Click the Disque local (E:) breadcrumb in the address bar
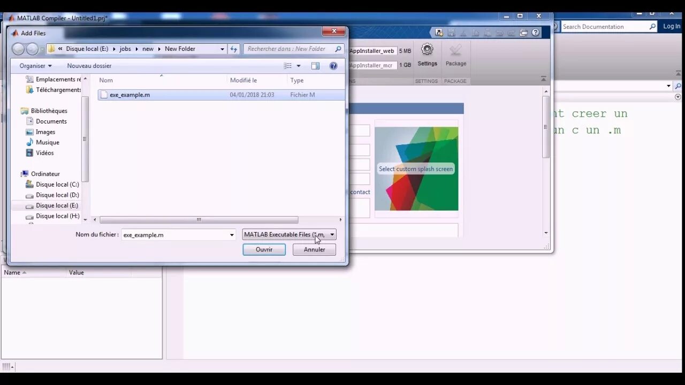Viewport: 685px width, 385px height. click(87, 49)
